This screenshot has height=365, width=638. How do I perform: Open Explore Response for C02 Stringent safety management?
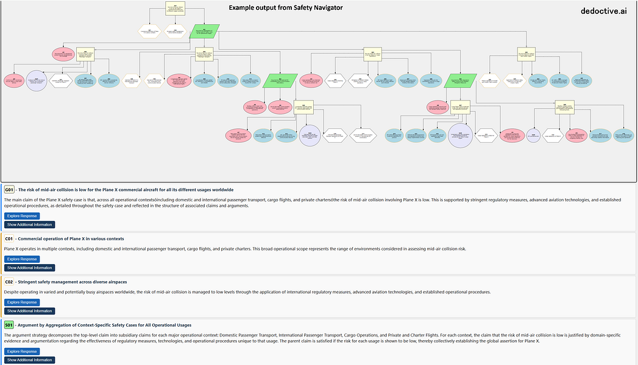pos(22,302)
